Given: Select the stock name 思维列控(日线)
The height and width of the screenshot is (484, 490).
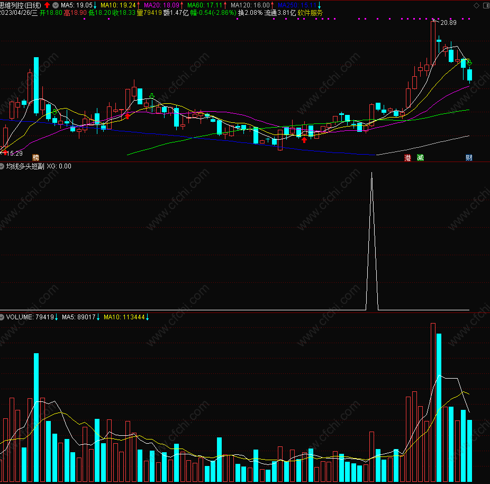Looking at the screenshot, I should (21, 5).
